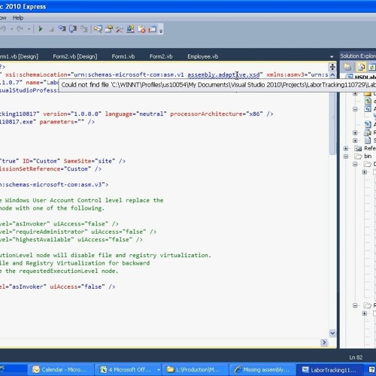Click the Solution Explorer Properties icon
376x376 pixels.
point(347,67)
